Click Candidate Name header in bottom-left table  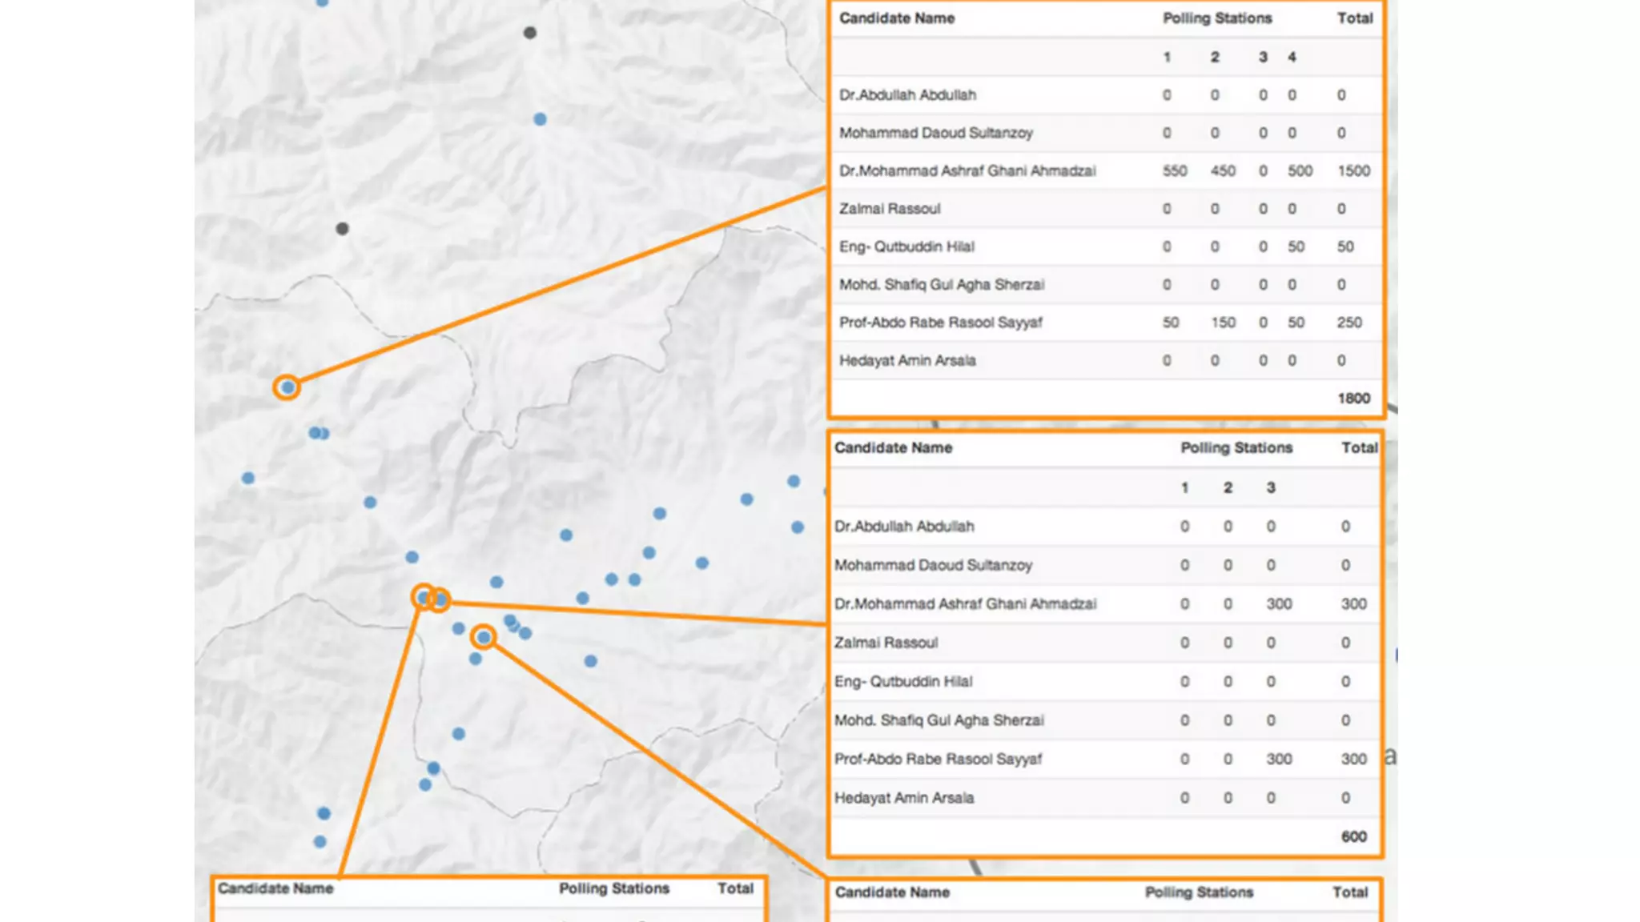[275, 888]
